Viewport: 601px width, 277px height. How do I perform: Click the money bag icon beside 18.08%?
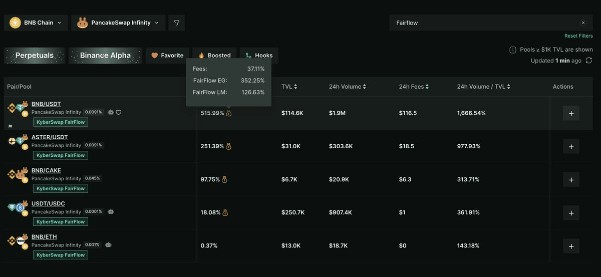(225, 212)
